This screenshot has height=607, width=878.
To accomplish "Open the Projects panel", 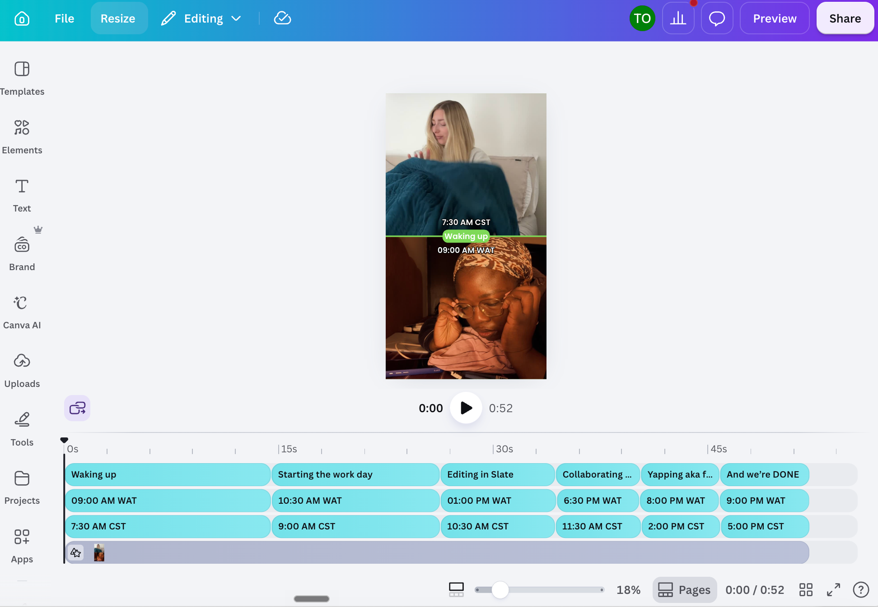I will click(x=22, y=487).
